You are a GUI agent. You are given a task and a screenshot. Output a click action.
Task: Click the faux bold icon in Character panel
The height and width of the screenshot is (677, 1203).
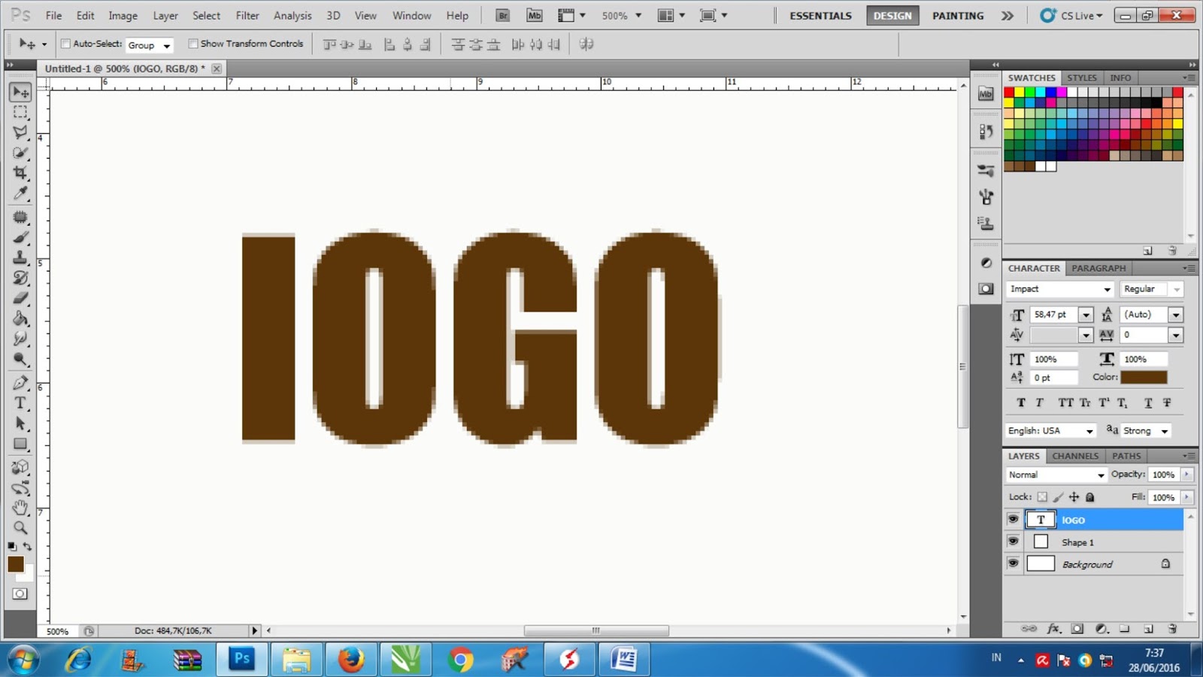pos(1021,402)
